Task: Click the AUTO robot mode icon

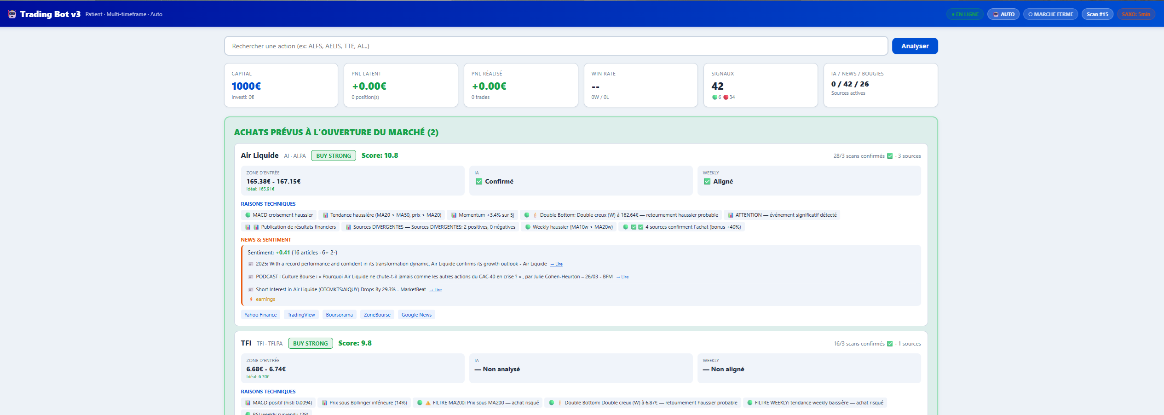Action: [x=995, y=14]
